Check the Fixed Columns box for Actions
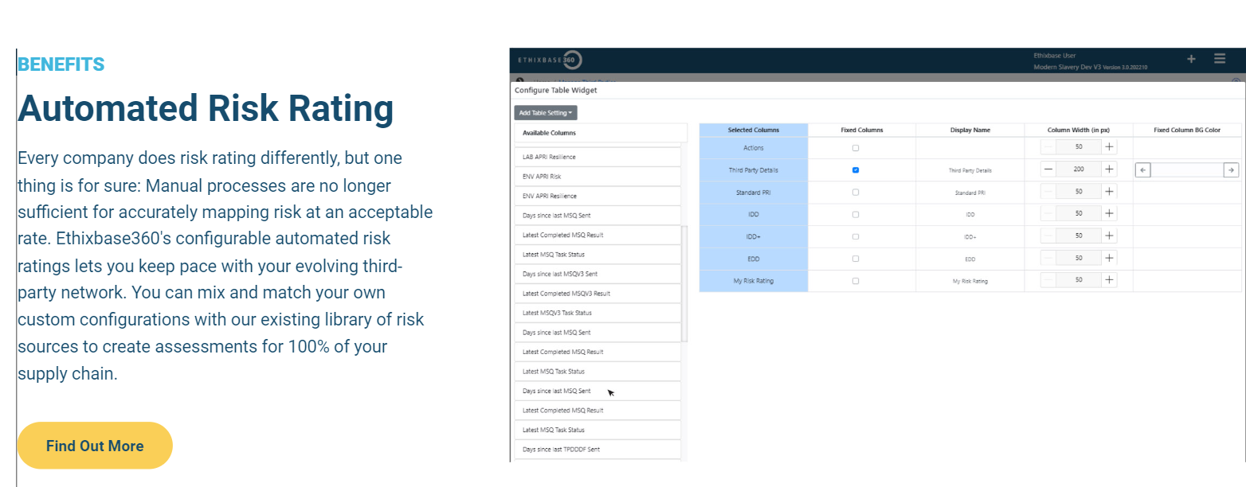The height and width of the screenshot is (487, 1246). click(856, 148)
